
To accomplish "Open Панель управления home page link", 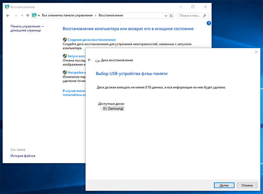I will click(x=27, y=28).
